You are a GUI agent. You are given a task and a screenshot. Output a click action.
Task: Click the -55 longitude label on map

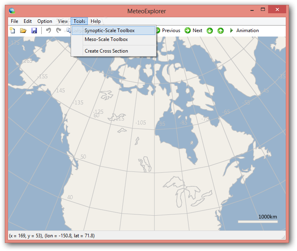(x=246, y=102)
